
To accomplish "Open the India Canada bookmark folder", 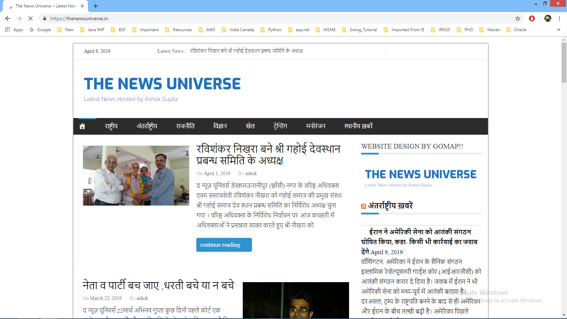I will click(238, 30).
